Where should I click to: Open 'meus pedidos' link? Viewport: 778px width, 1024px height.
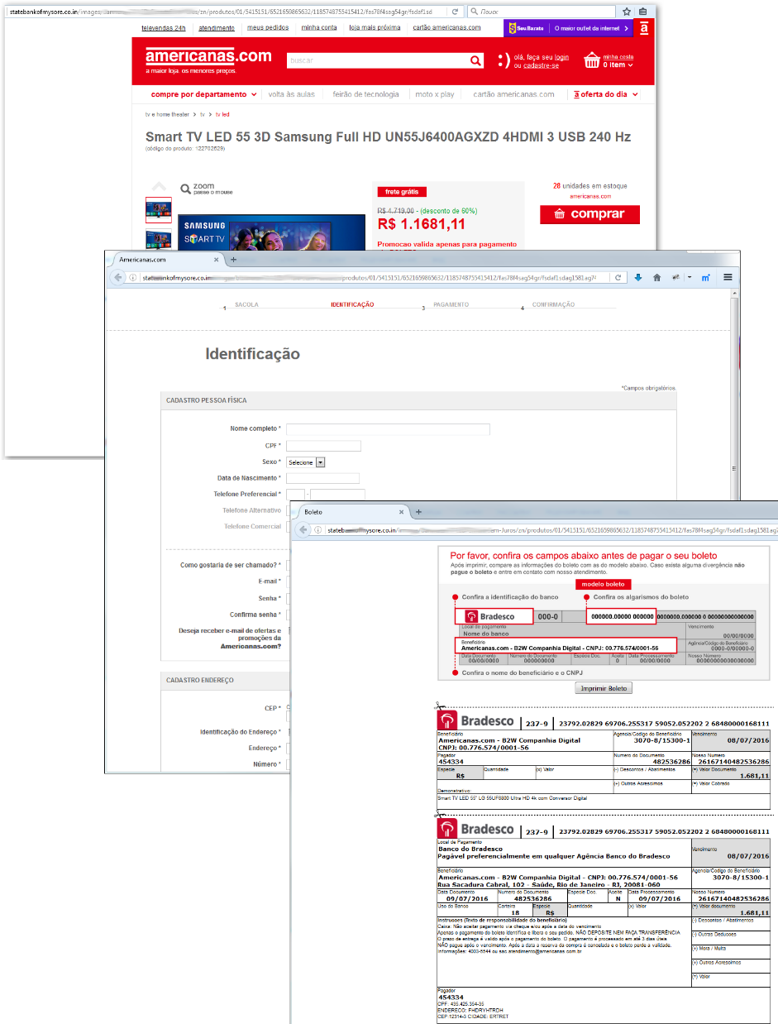pos(268,27)
